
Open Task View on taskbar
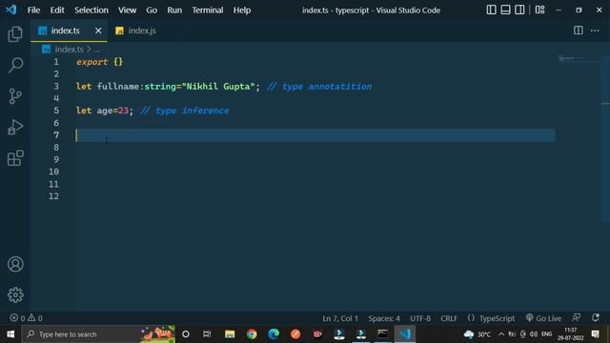tap(207, 334)
